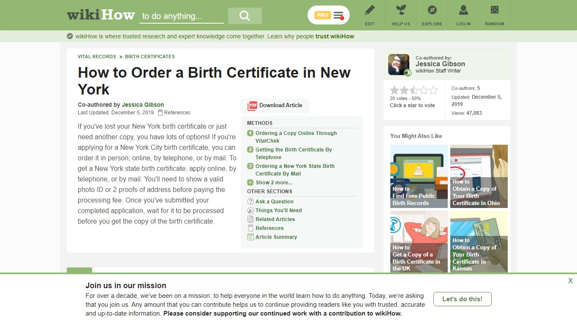Expand Show 2 more methods

point(274,183)
